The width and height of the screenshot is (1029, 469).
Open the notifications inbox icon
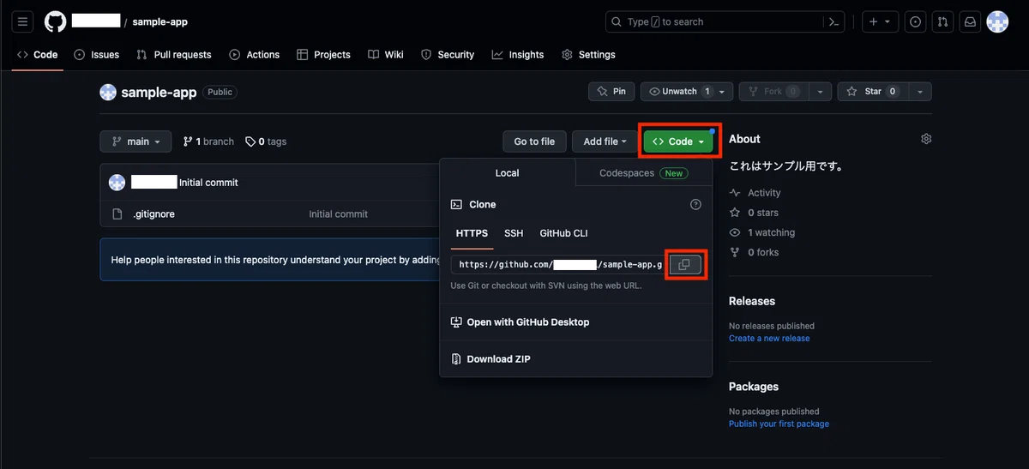[x=970, y=21]
